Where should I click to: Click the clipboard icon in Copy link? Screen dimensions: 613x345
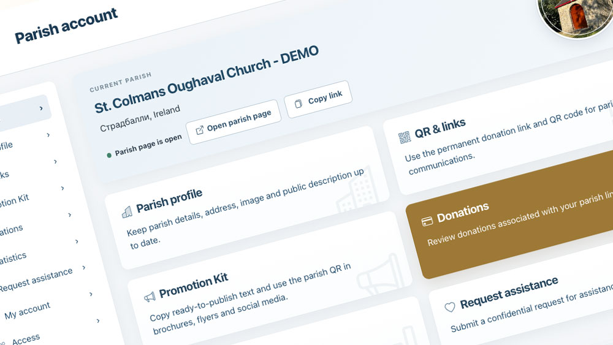coord(298,104)
